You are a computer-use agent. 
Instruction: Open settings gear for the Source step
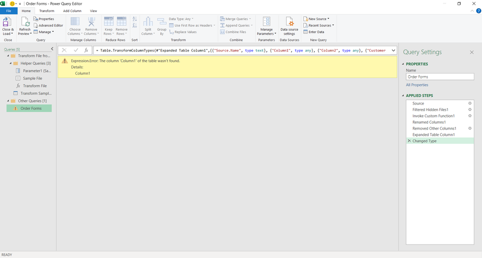(x=470, y=103)
